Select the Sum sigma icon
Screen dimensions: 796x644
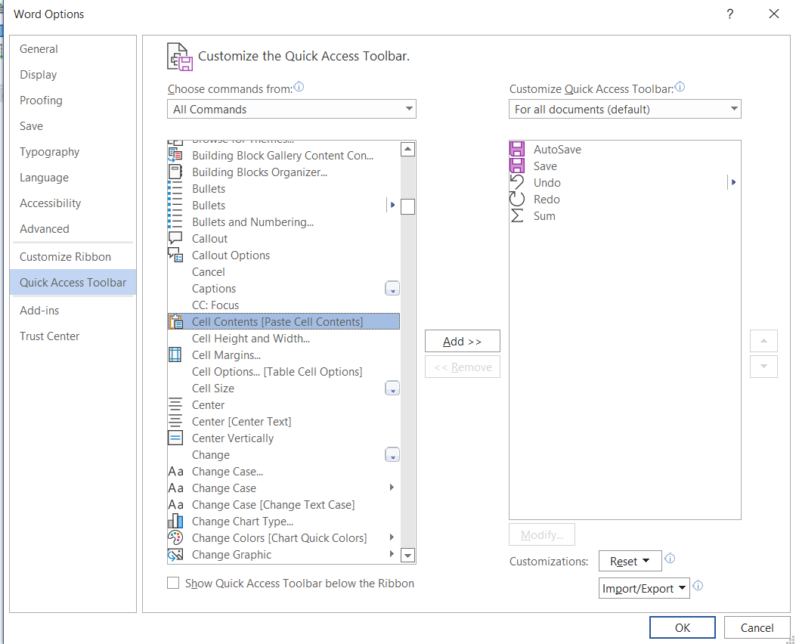[x=517, y=216]
